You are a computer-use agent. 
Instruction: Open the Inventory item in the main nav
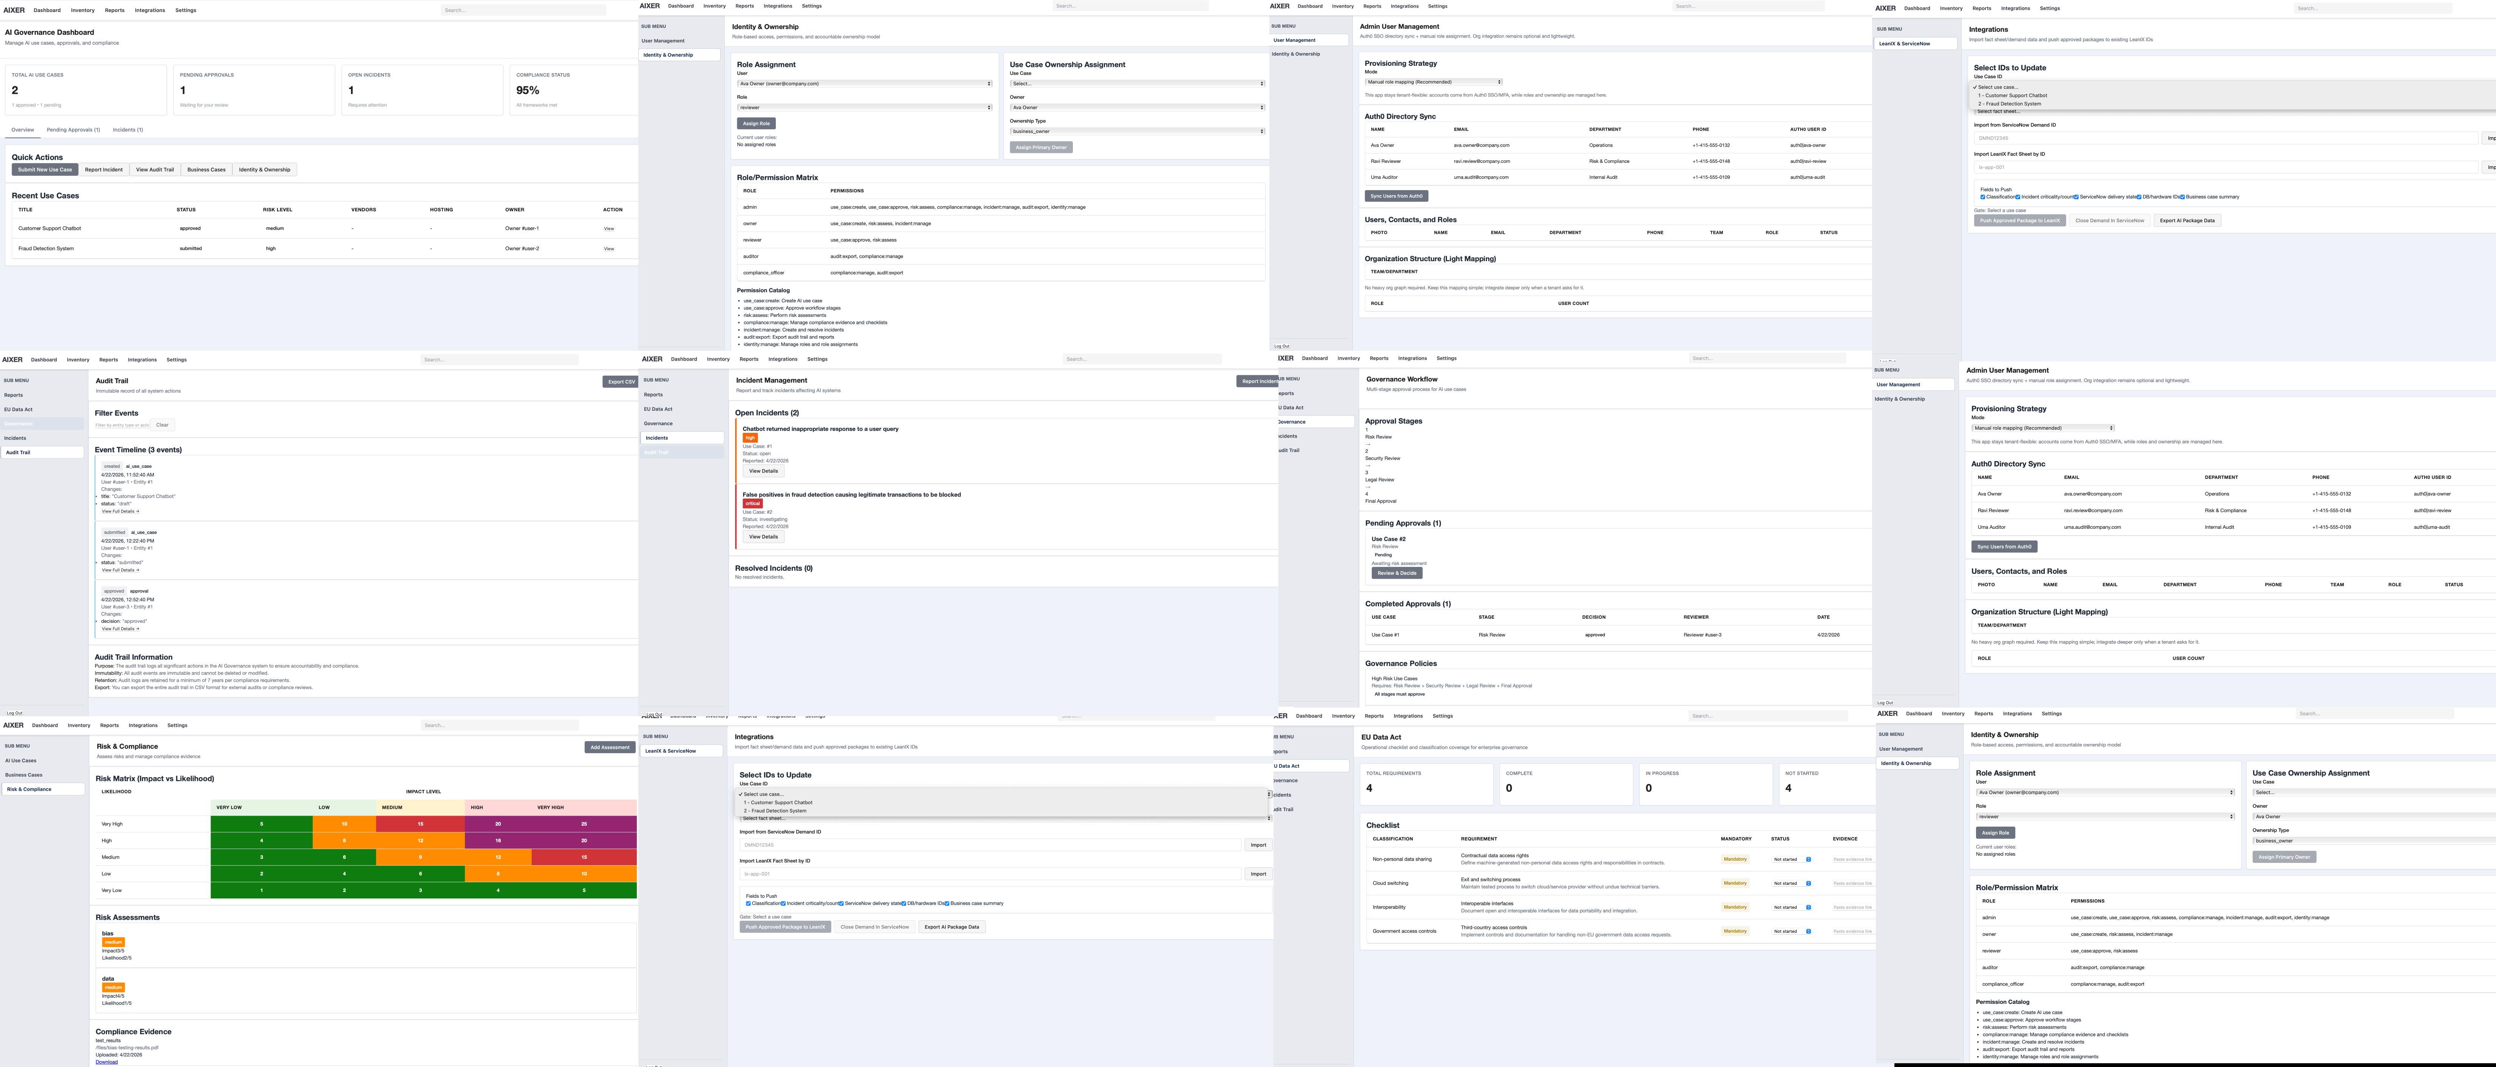click(x=82, y=11)
